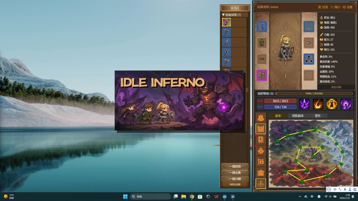
Task: Click the blue 法力 mana bar
Action: point(280,107)
